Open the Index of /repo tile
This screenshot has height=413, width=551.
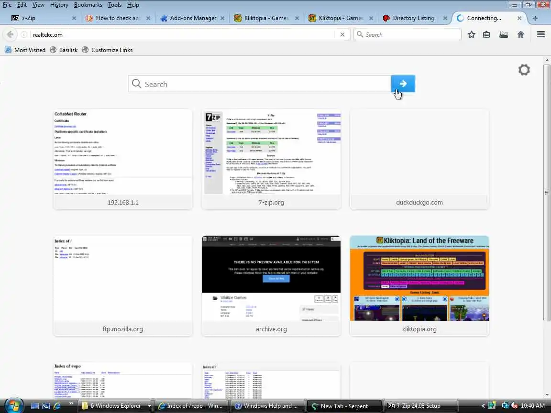122,380
